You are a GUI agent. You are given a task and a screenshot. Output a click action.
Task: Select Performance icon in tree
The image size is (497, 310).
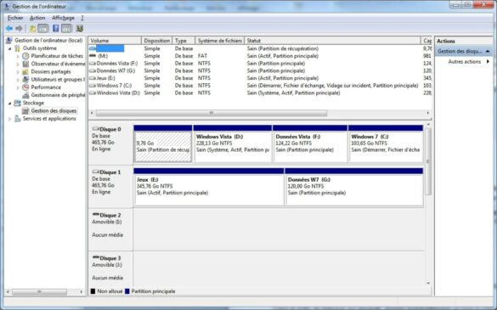tap(25, 87)
